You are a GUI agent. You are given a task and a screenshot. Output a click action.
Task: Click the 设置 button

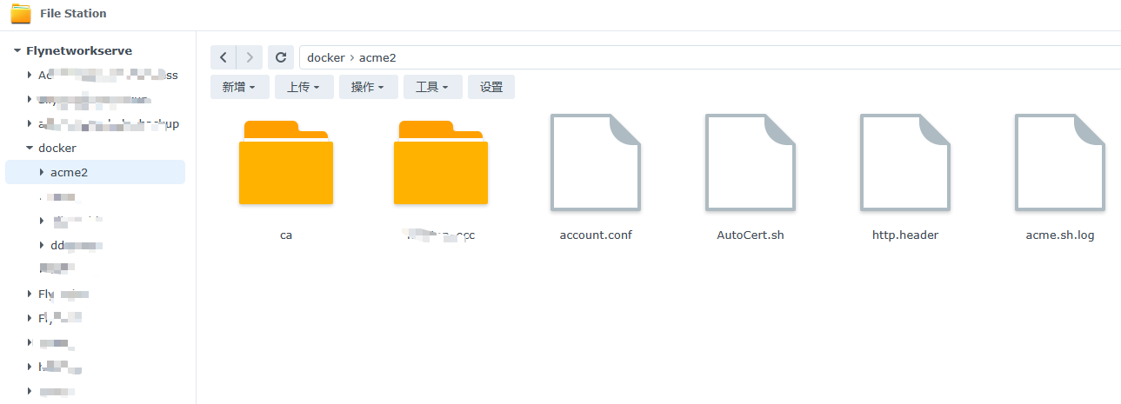[491, 87]
